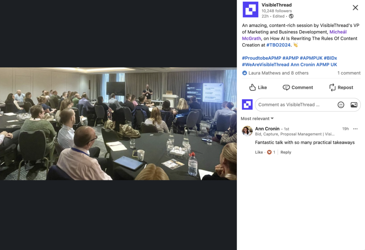
Task: Add a photo to the comment
Action: coord(354,105)
